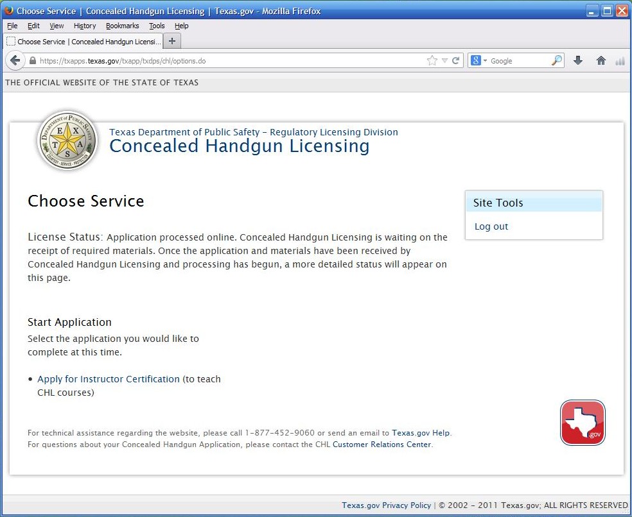
Task: Open the Bookmarks menu
Action: coord(122,26)
